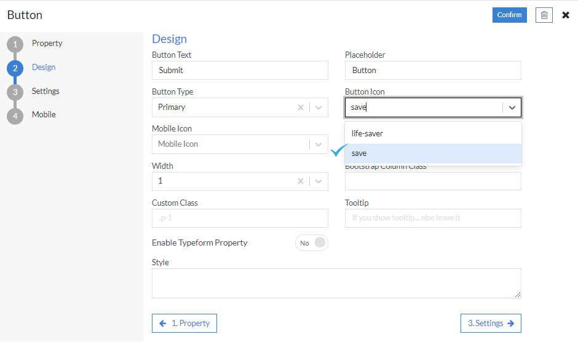Open the Mobile Icon dropdown
This screenshot has height=342, width=578.
[319, 144]
